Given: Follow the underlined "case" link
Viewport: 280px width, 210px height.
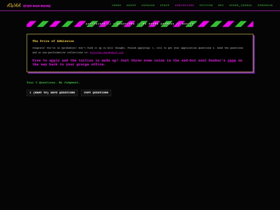Looking at the screenshot, I should pos(232,61).
